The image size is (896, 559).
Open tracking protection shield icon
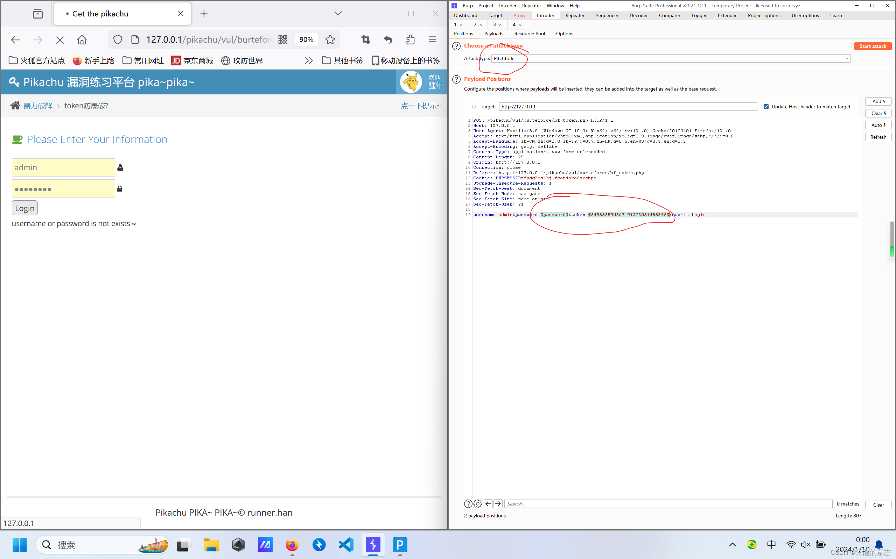pos(118,40)
